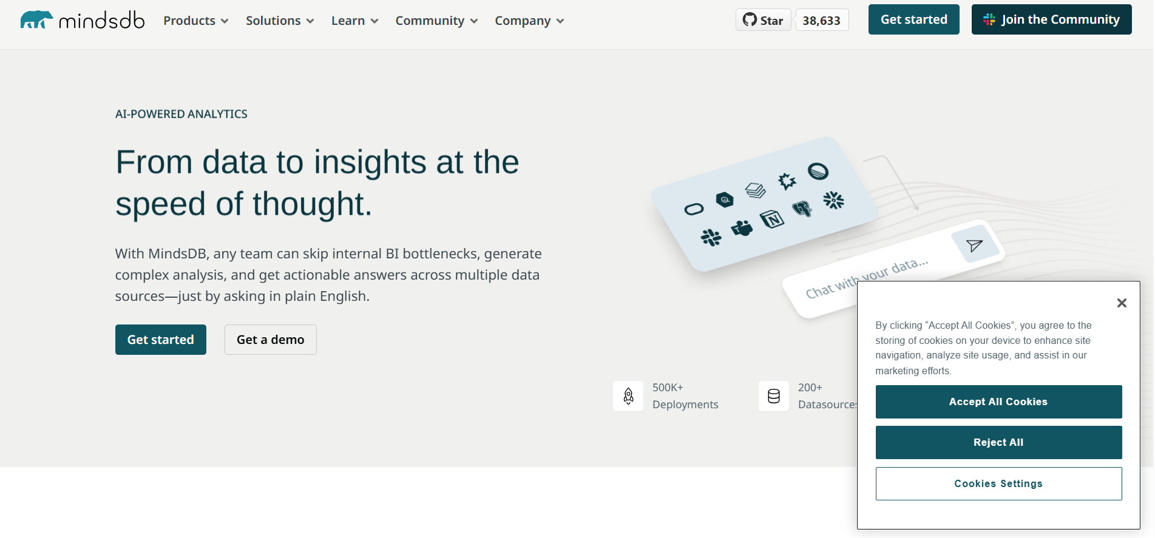
Task: Click the Microsoft Teams icon on the card
Action: [742, 228]
